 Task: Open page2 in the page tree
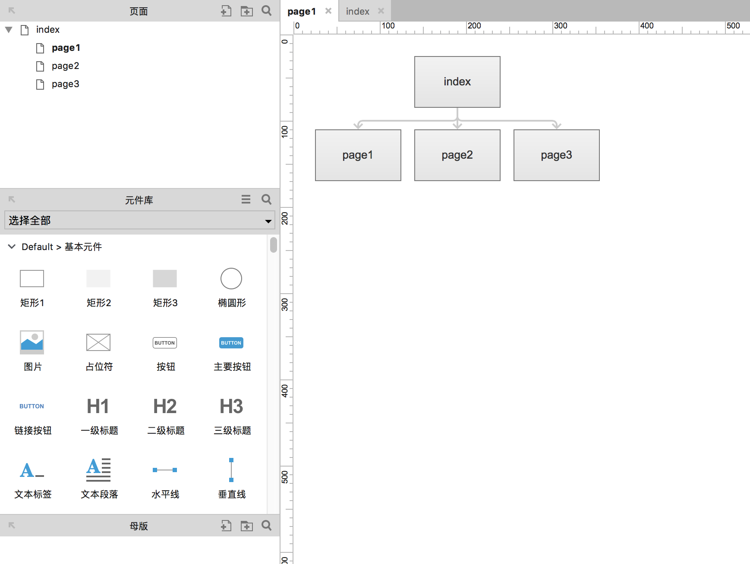(x=65, y=66)
